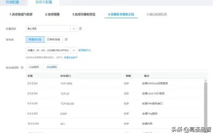213x133 pixels.
Task: Select the TCP:22 rule cell
Action: pos(65,93)
